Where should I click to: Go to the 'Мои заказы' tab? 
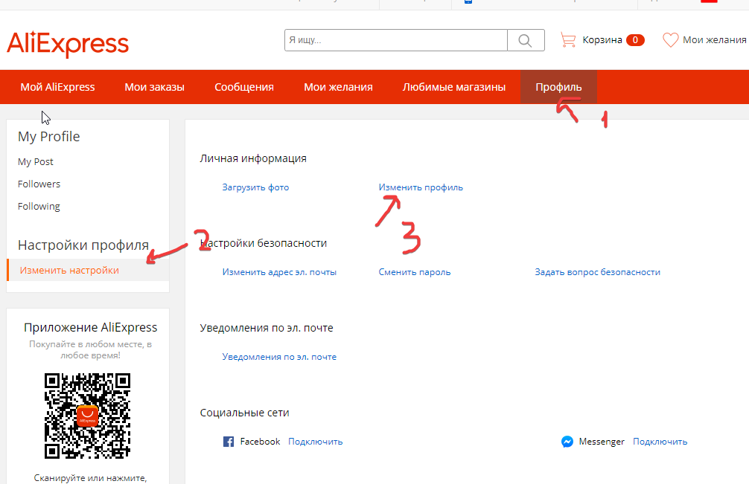154,87
